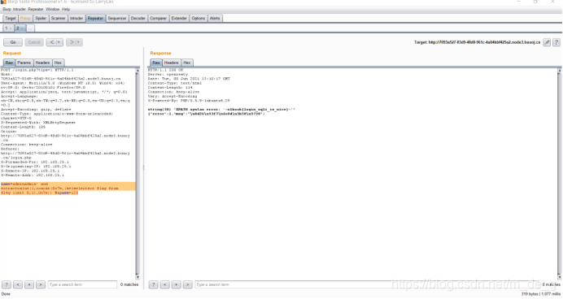
Task: Open request Hex view
Action: pos(58,63)
